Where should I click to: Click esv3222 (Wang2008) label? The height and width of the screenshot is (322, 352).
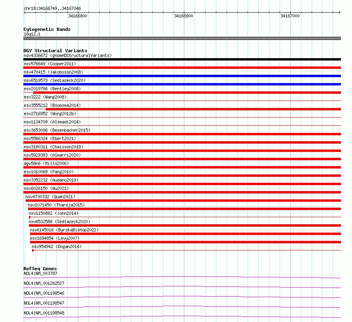click(45, 97)
